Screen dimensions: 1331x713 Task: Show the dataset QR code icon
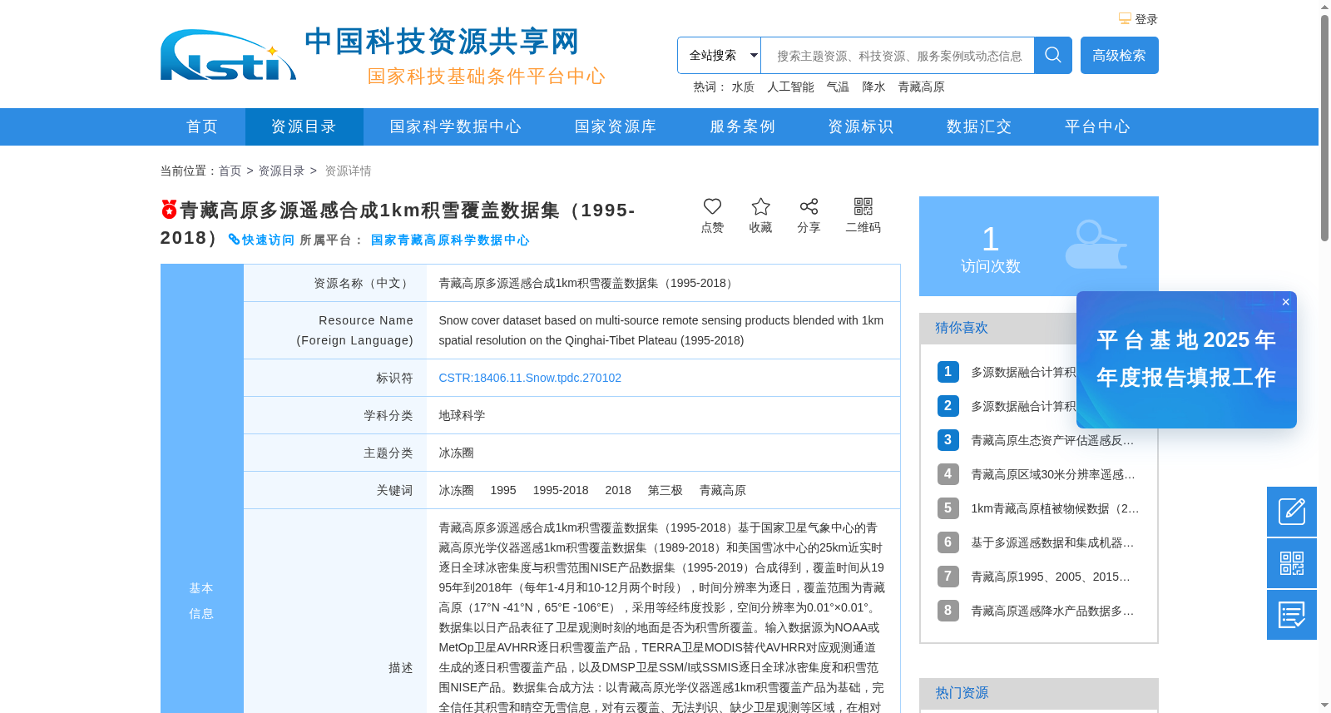pos(863,206)
